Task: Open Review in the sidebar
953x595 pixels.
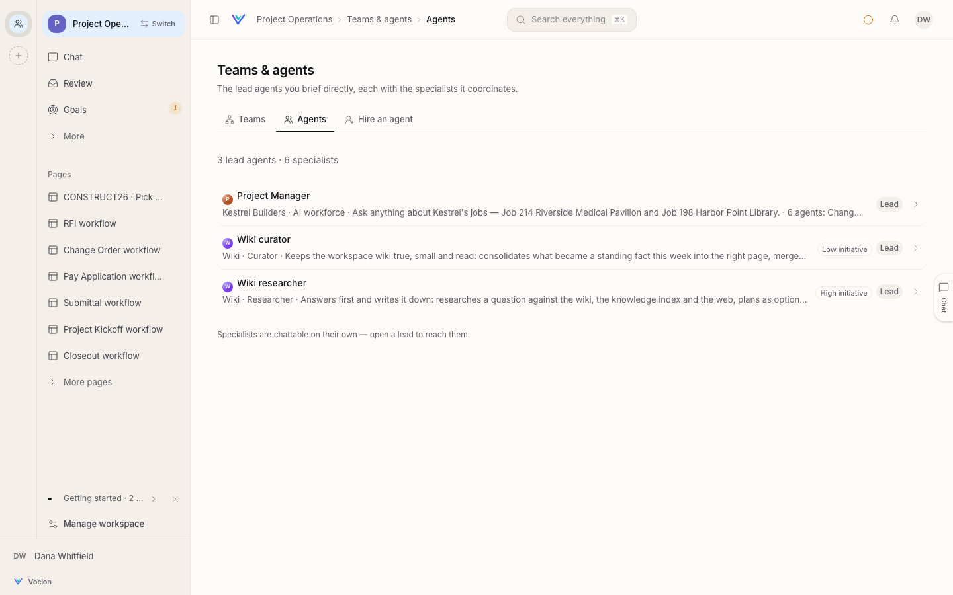Action: [x=113, y=83]
